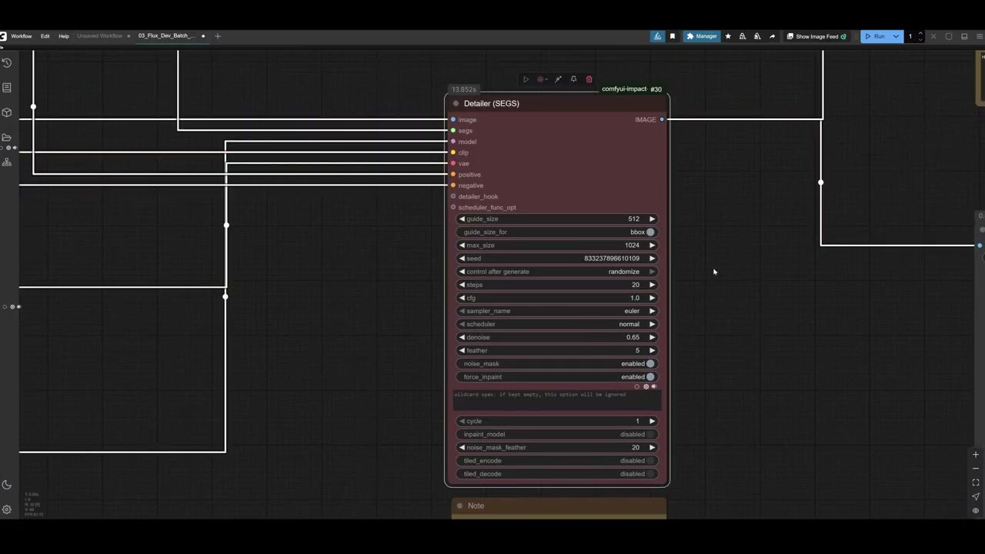This screenshot has width=985, height=554.
Task: Click the star favorites toolbar icon
Action: coord(728,36)
